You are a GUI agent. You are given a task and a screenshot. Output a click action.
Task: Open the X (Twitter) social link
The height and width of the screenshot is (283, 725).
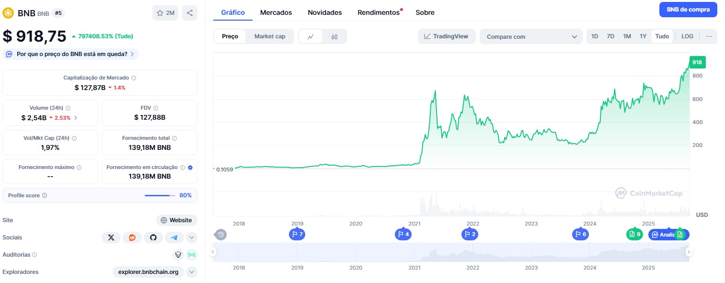[111, 238]
